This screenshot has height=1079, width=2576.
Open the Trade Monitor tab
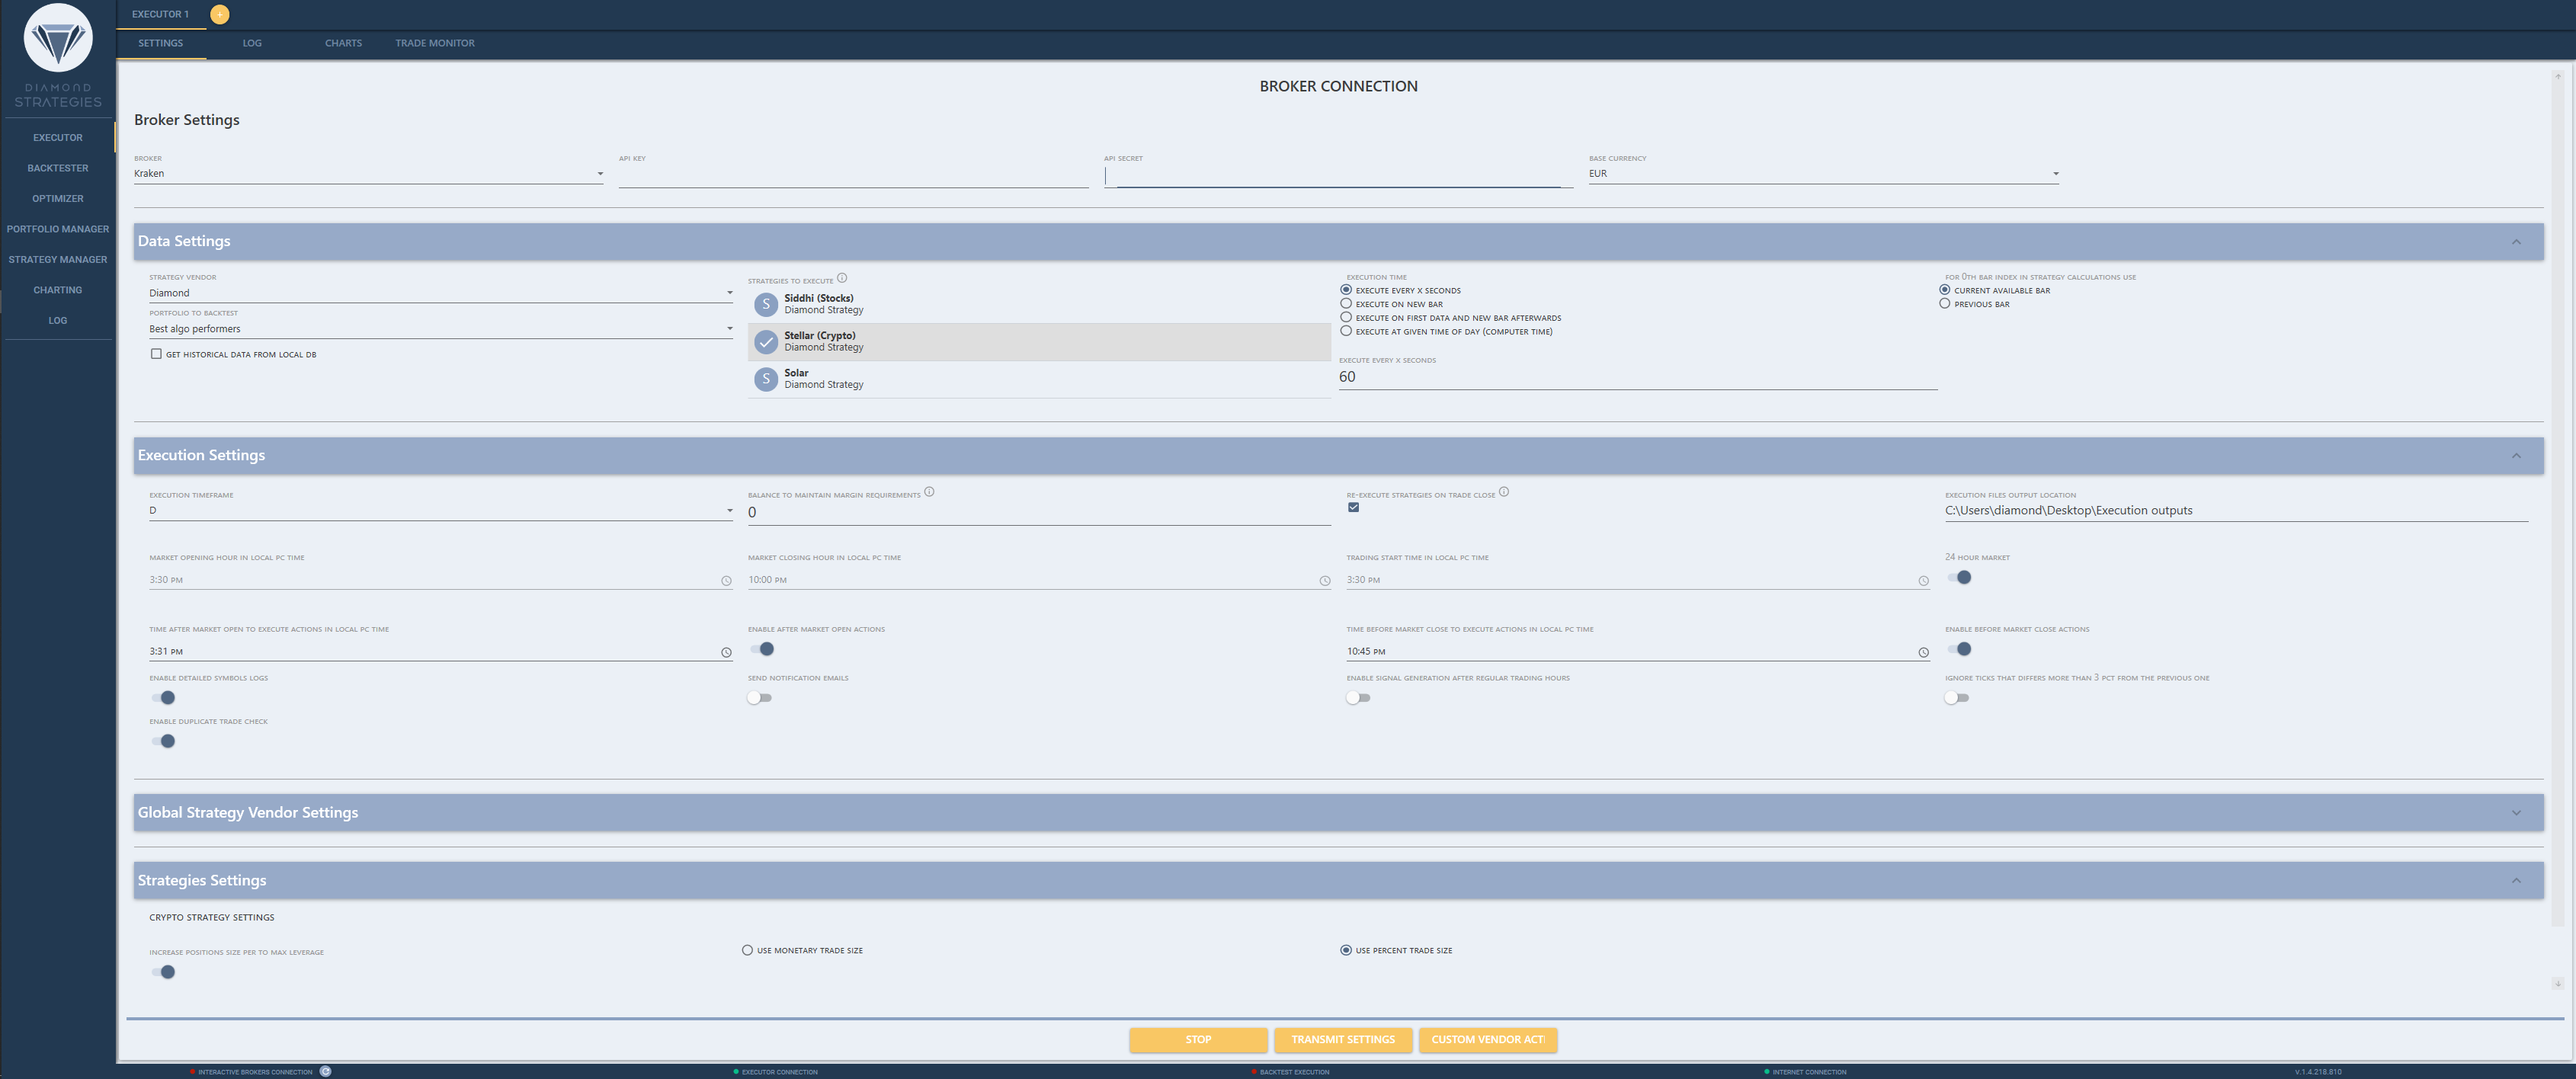(435, 43)
